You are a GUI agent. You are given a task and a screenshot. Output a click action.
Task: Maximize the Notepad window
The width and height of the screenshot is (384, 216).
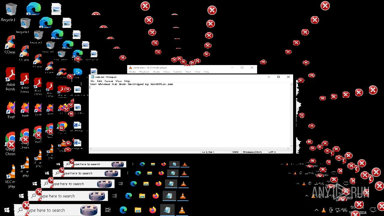278,77
